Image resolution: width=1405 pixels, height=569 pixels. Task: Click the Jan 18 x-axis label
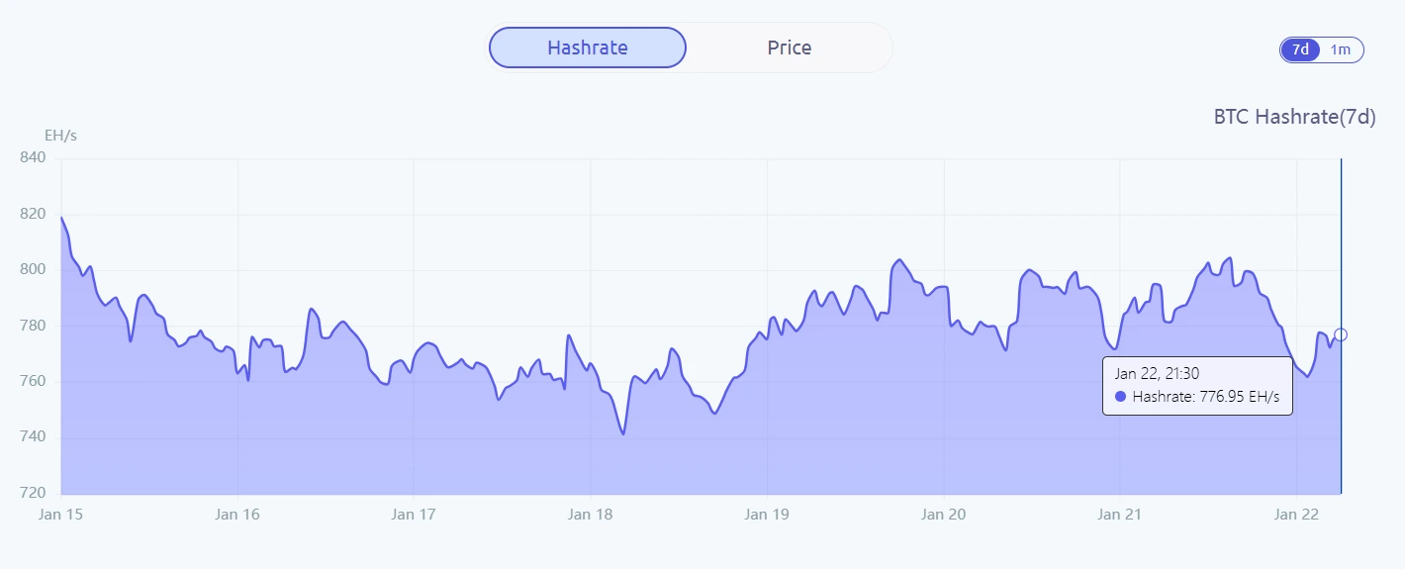[x=591, y=514]
